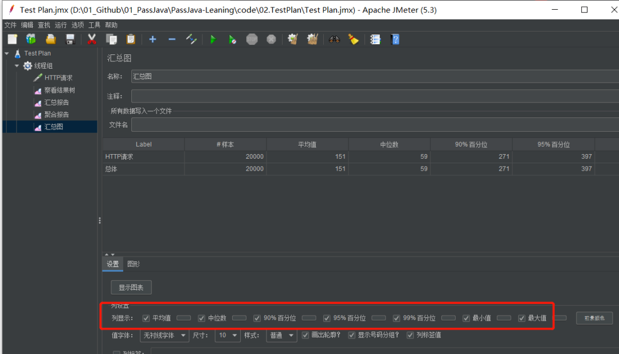Screen dimensions: 619x354
Task: Pick color swatch next to 中位数
Action: 239,318
